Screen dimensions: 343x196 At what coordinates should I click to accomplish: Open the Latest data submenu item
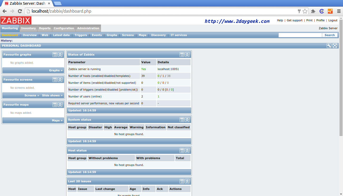[x=61, y=35]
